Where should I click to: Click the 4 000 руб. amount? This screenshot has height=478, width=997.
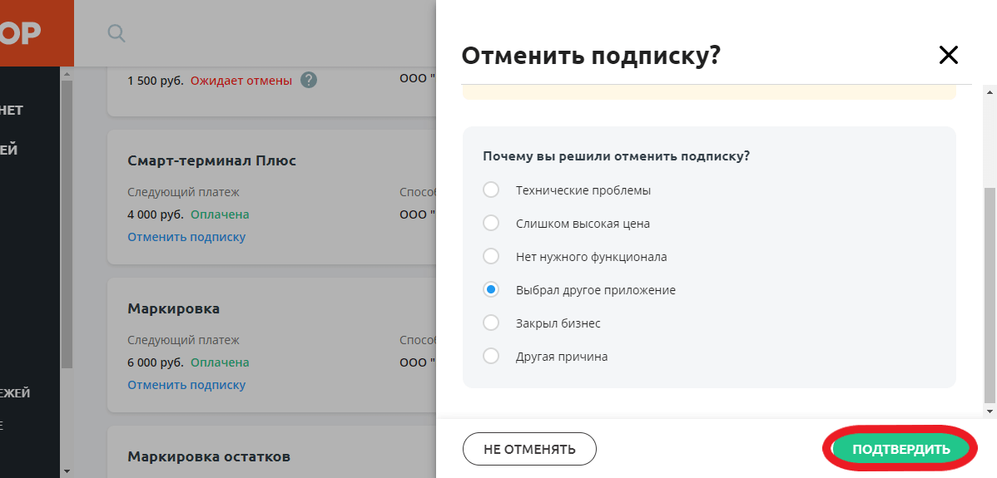156,214
